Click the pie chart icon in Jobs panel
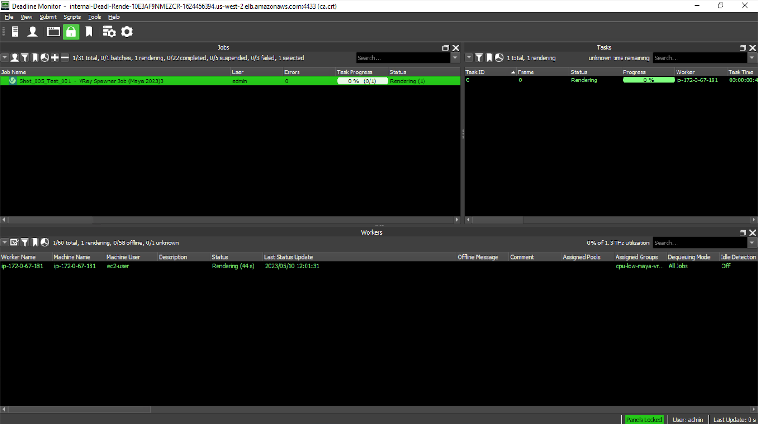Viewport: 758px width, 424px height. coord(45,58)
